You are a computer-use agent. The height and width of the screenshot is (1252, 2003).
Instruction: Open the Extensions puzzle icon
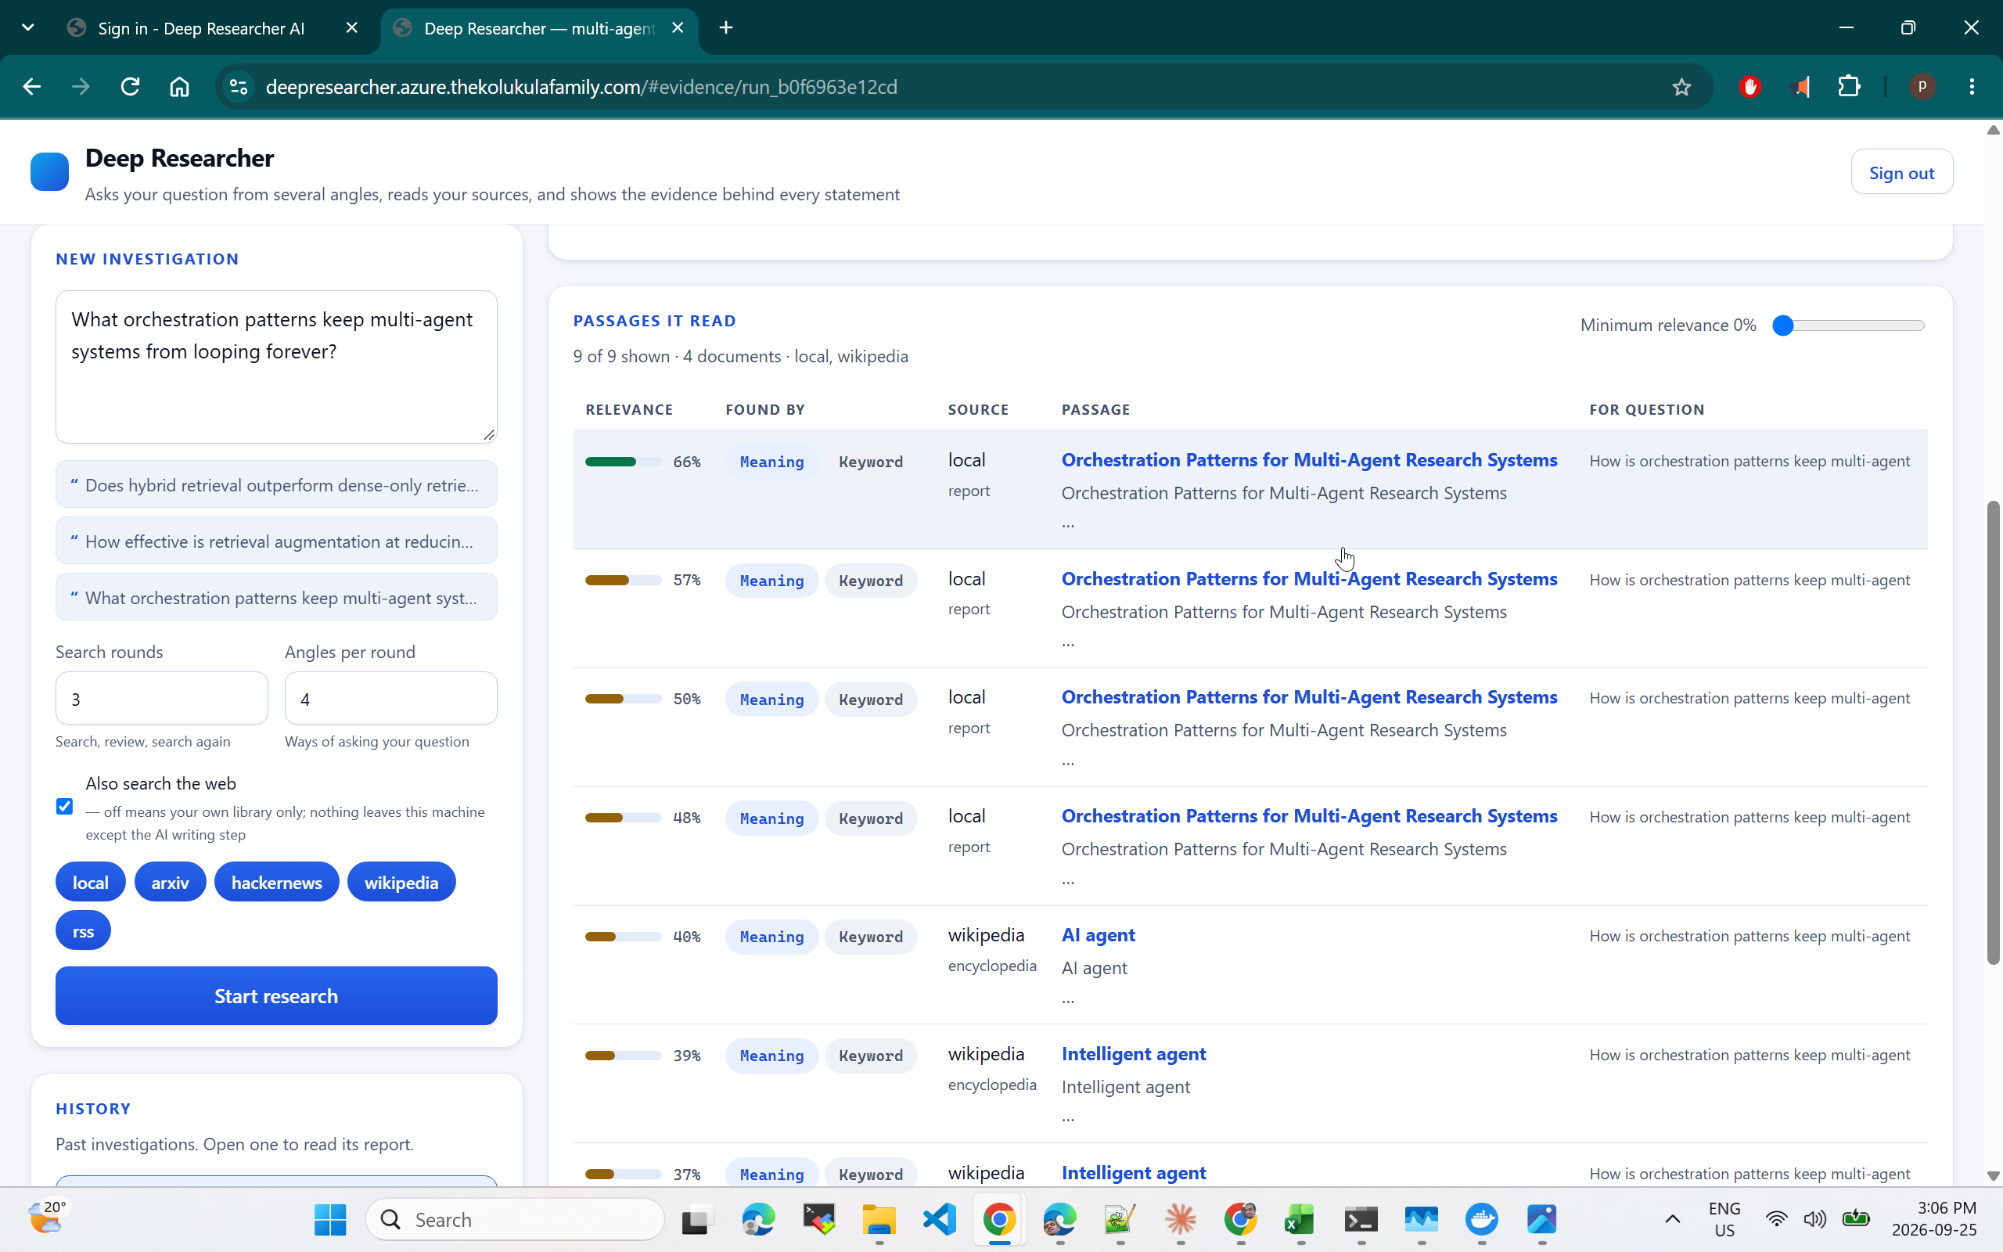click(x=1849, y=87)
